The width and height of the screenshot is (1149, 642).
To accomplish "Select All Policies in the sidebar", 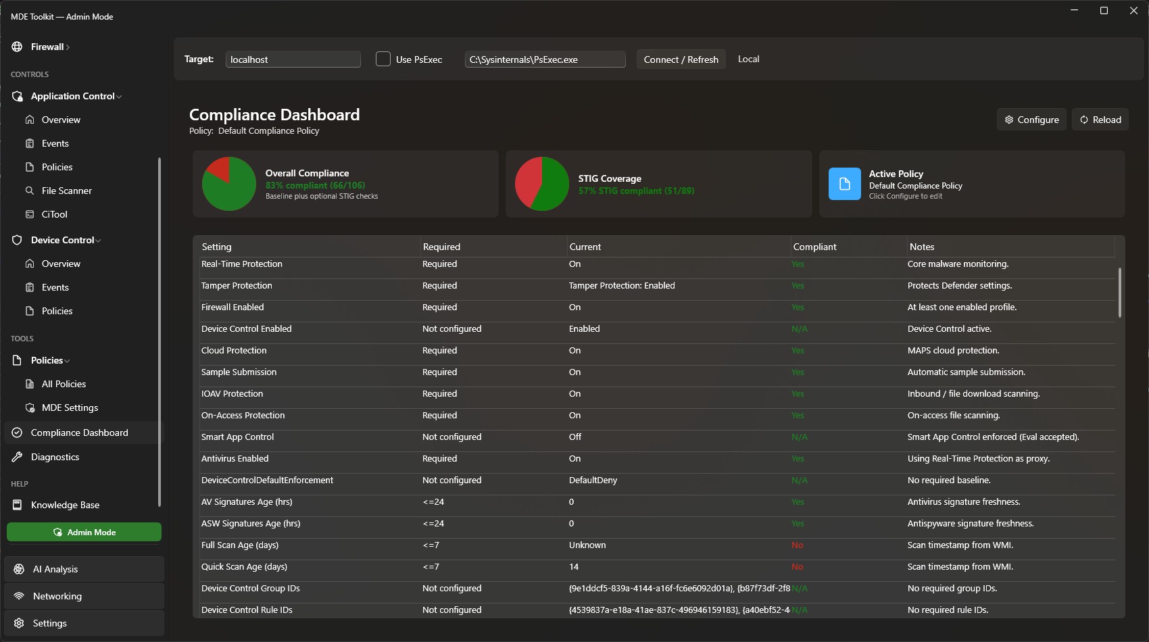I will click(64, 383).
